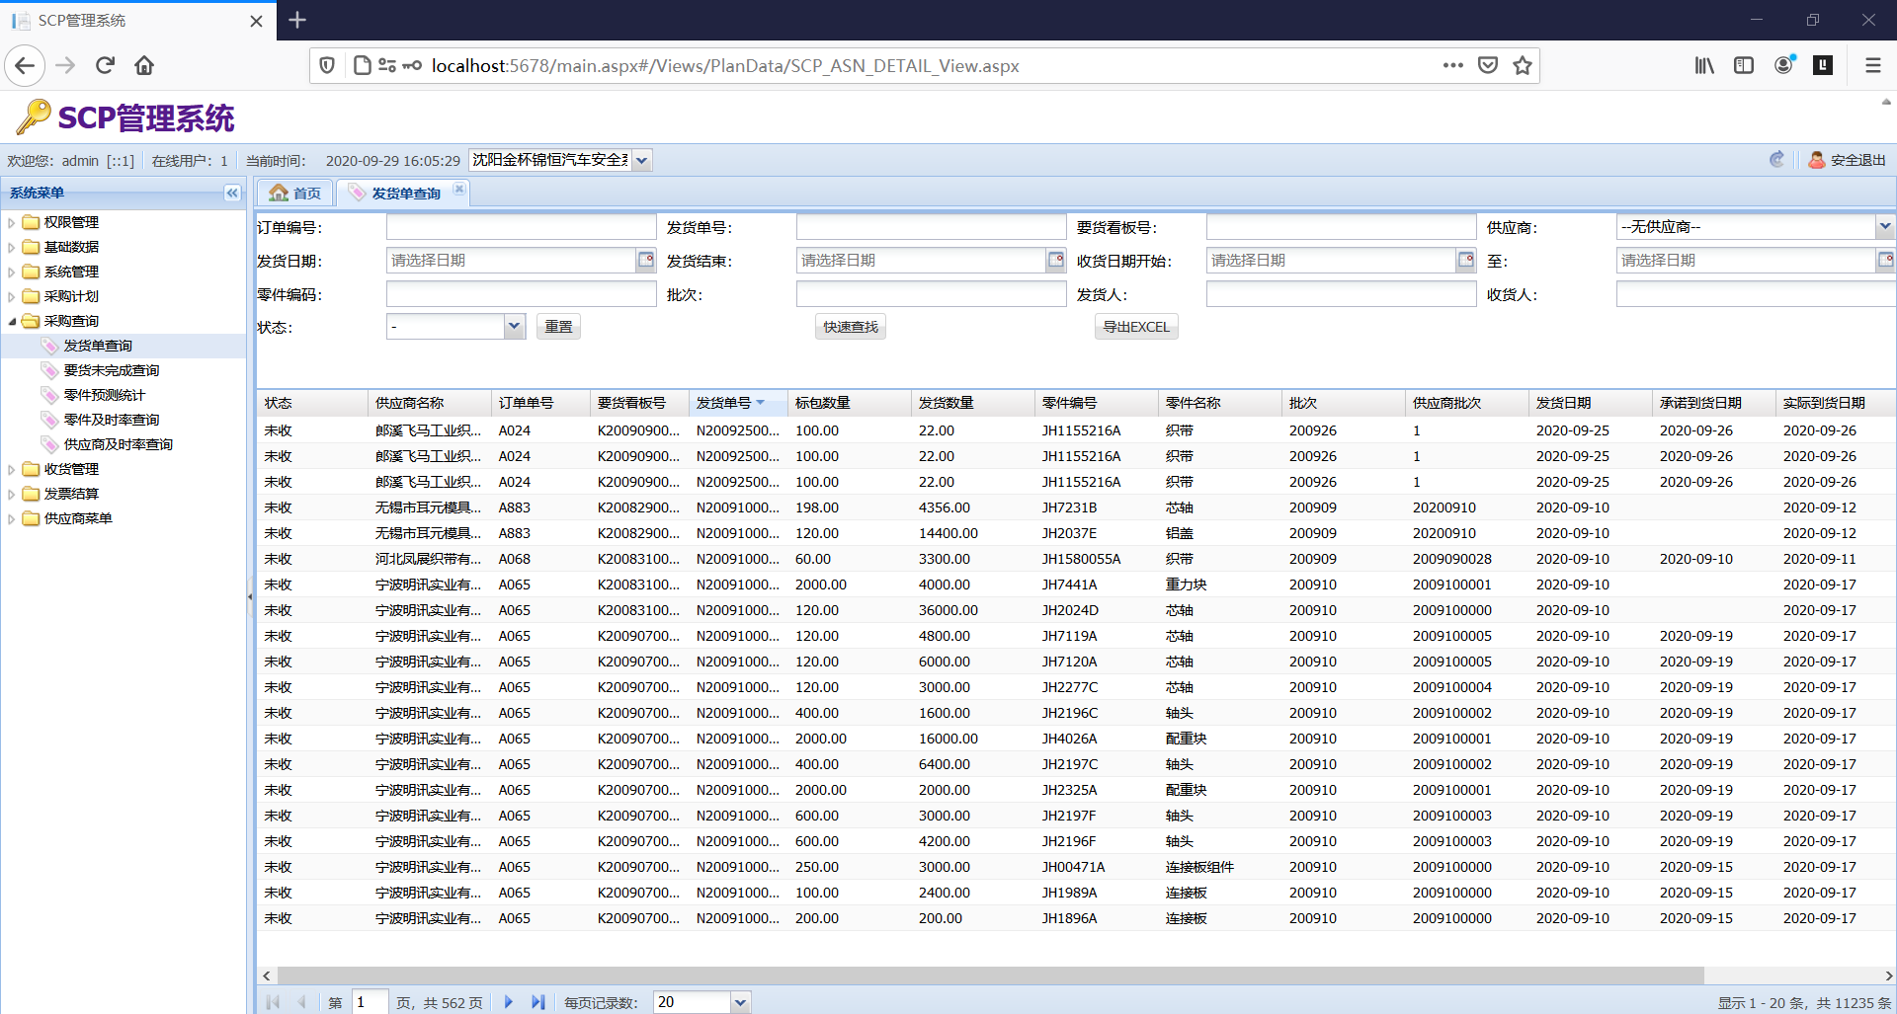This screenshot has width=1897, height=1014.
Task: Click the 导出EXCEL button
Action: (1136, 327)
